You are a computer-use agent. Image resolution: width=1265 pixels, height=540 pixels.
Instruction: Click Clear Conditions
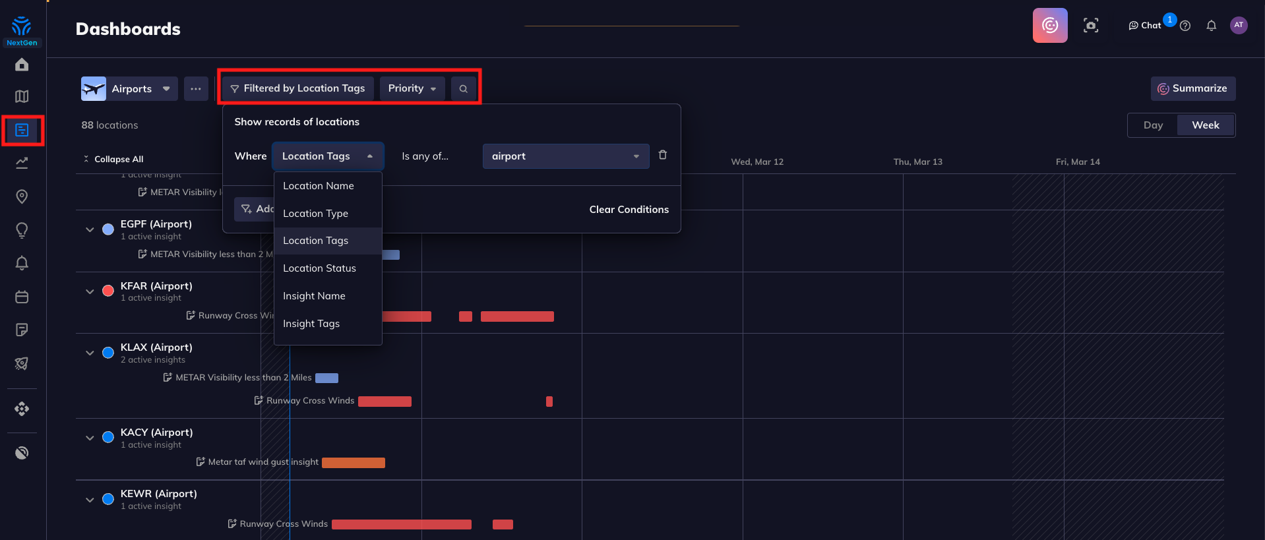coord(629,210)
